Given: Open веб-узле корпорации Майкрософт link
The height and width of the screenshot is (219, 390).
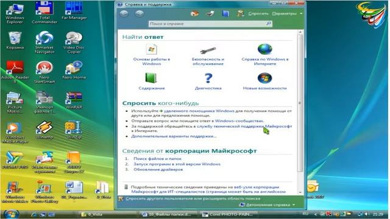Looking at the screenshot, I should [257, 187].
